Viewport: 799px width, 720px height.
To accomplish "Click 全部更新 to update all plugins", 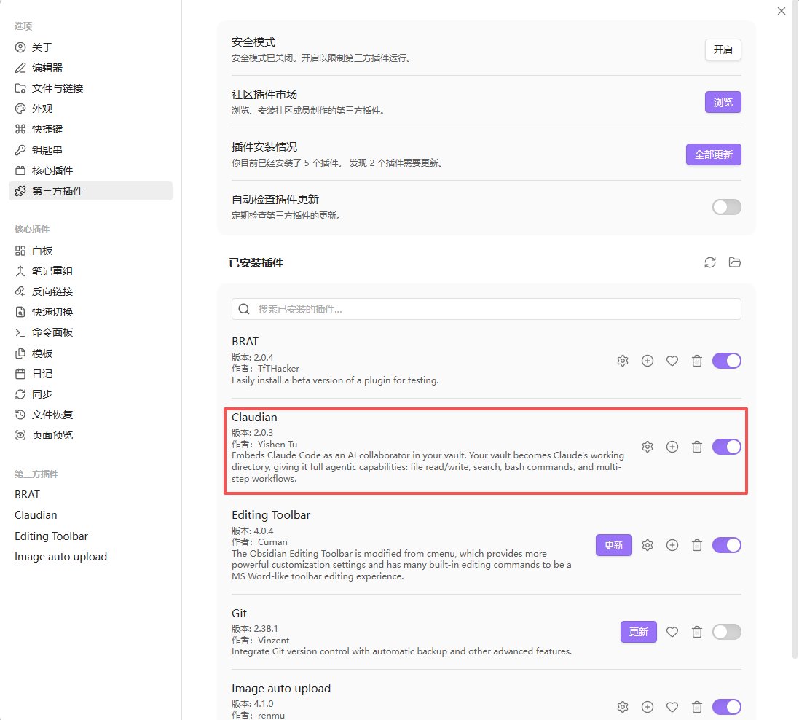I will point(713,154).
